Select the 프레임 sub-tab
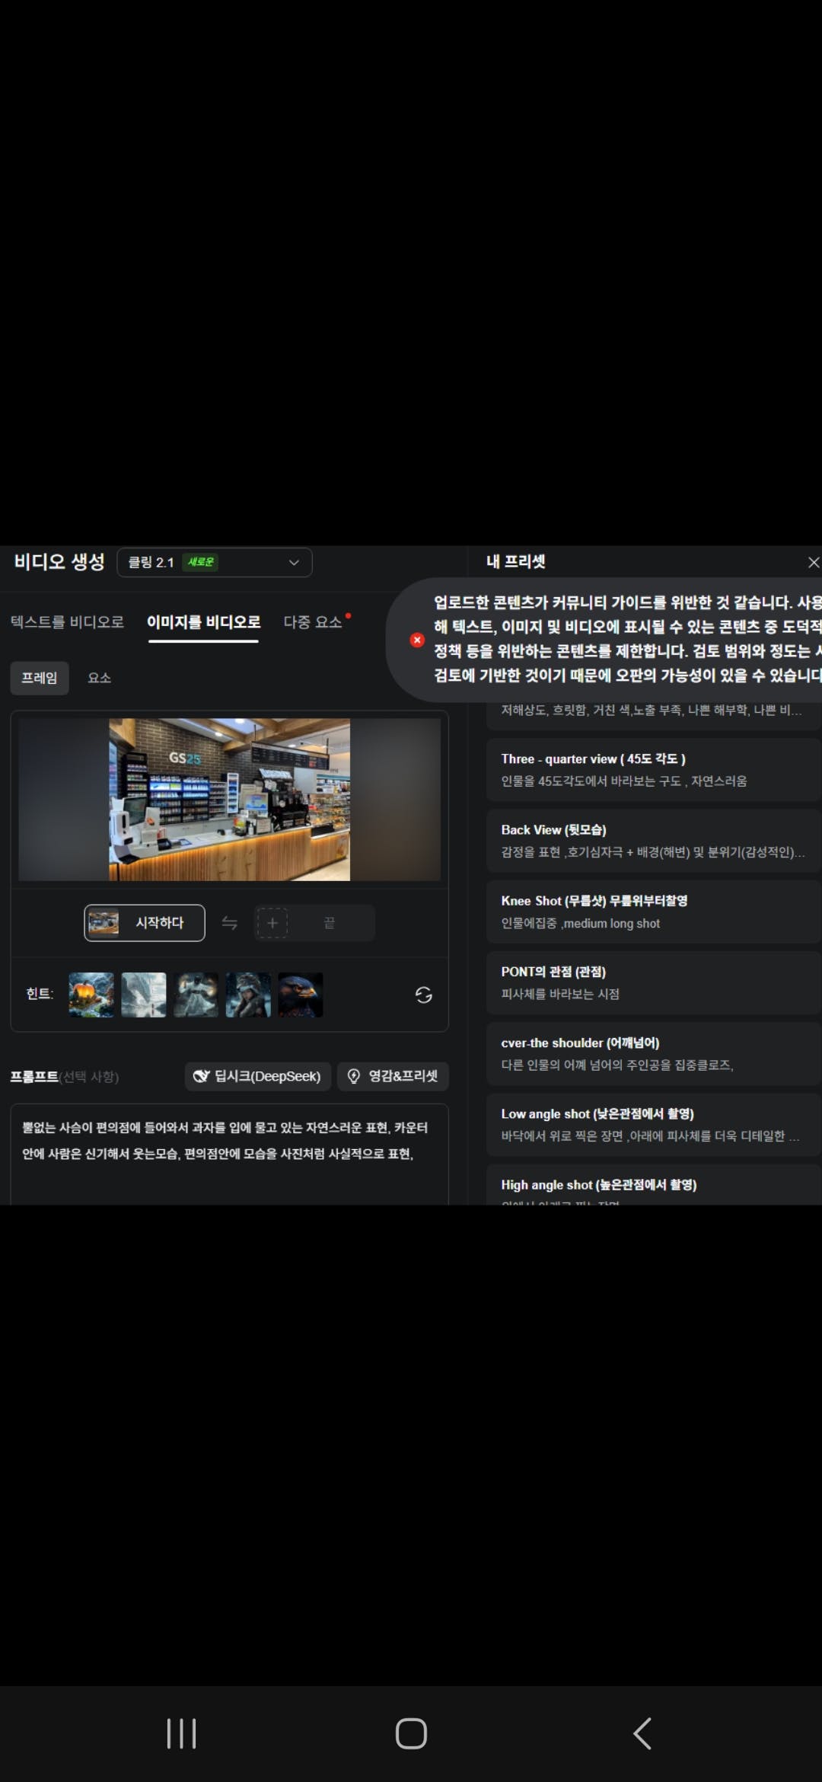Image resolution: width=822 pixels, height=1782 pixels. (x=39, y=678)
